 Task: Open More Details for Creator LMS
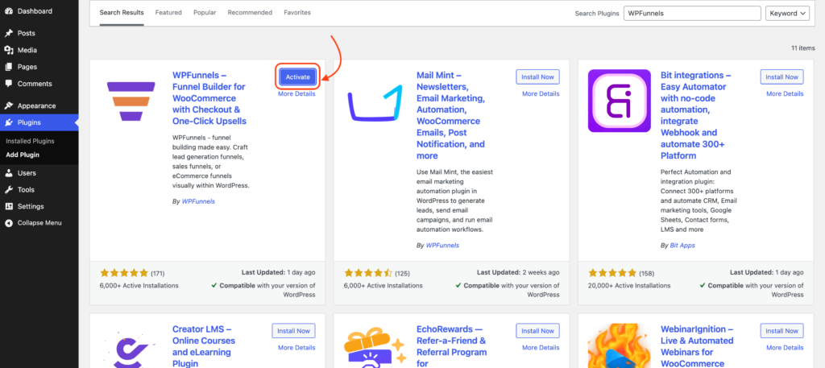click(x=296, y=348)
